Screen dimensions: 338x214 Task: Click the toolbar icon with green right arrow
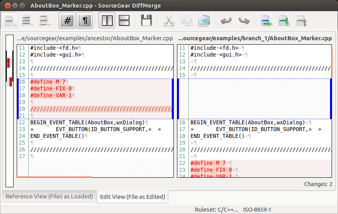266,20
